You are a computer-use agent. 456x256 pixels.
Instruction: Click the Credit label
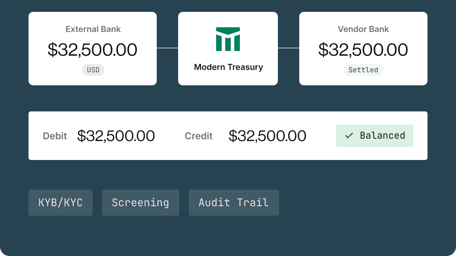point(199,136)
